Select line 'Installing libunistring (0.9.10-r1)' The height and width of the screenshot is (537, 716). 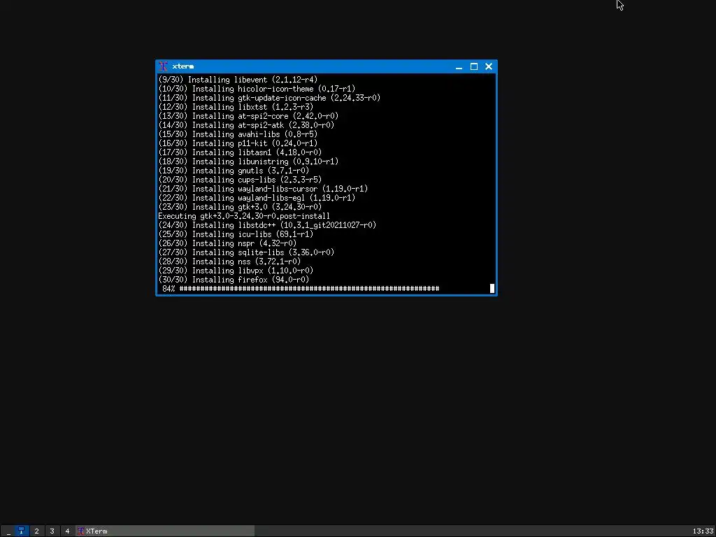tap(248, 162)
